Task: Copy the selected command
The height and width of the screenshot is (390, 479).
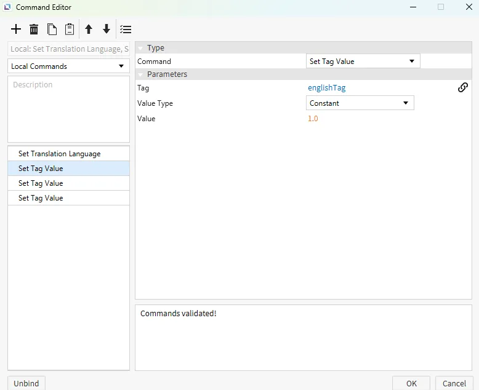Action: [52, 30]
